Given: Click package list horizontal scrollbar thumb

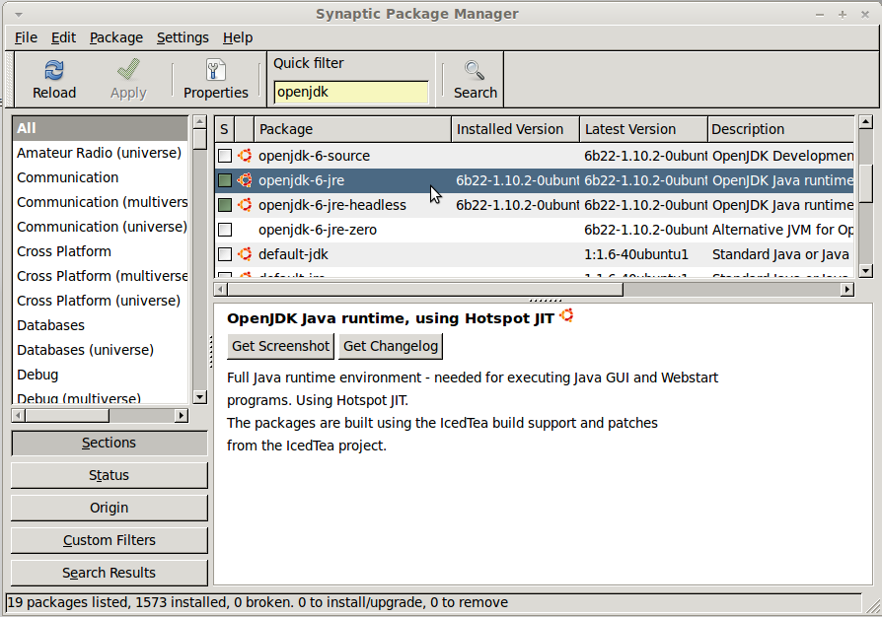Looking at the screenshot, I should (x=425, y=290).
